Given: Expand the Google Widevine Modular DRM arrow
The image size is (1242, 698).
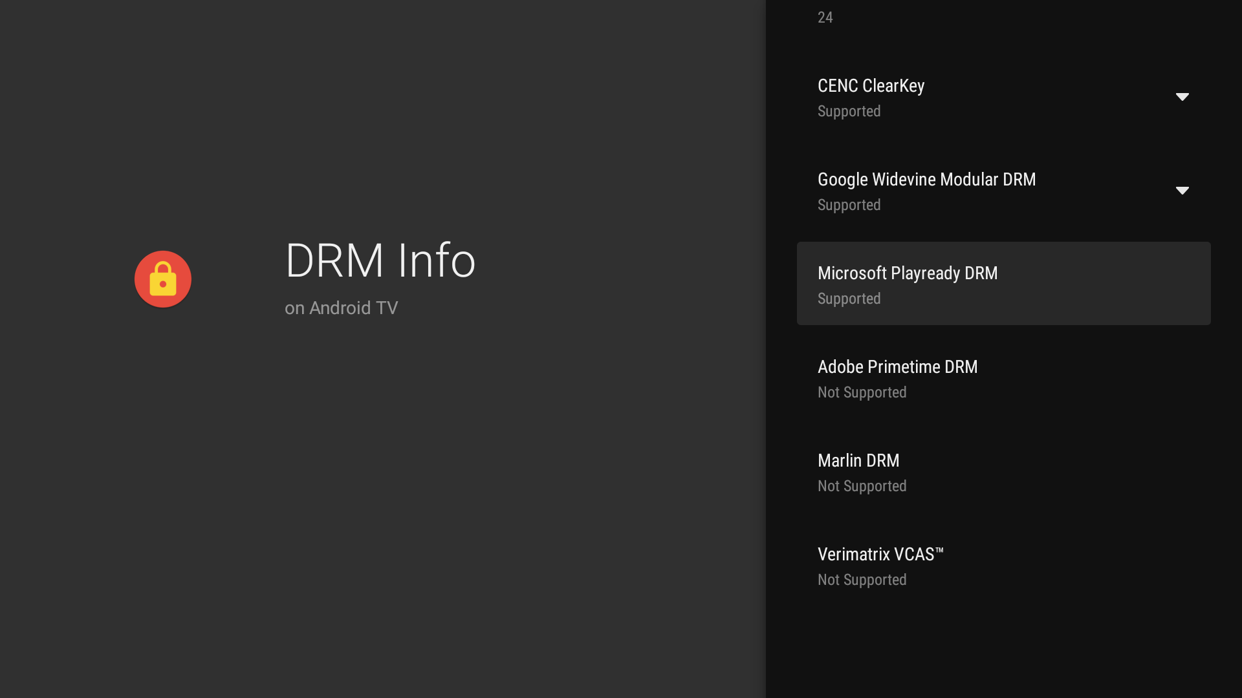Looking at the screenshot, I should (x=1182, y=191).
